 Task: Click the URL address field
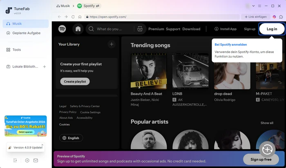pos(162,17)
